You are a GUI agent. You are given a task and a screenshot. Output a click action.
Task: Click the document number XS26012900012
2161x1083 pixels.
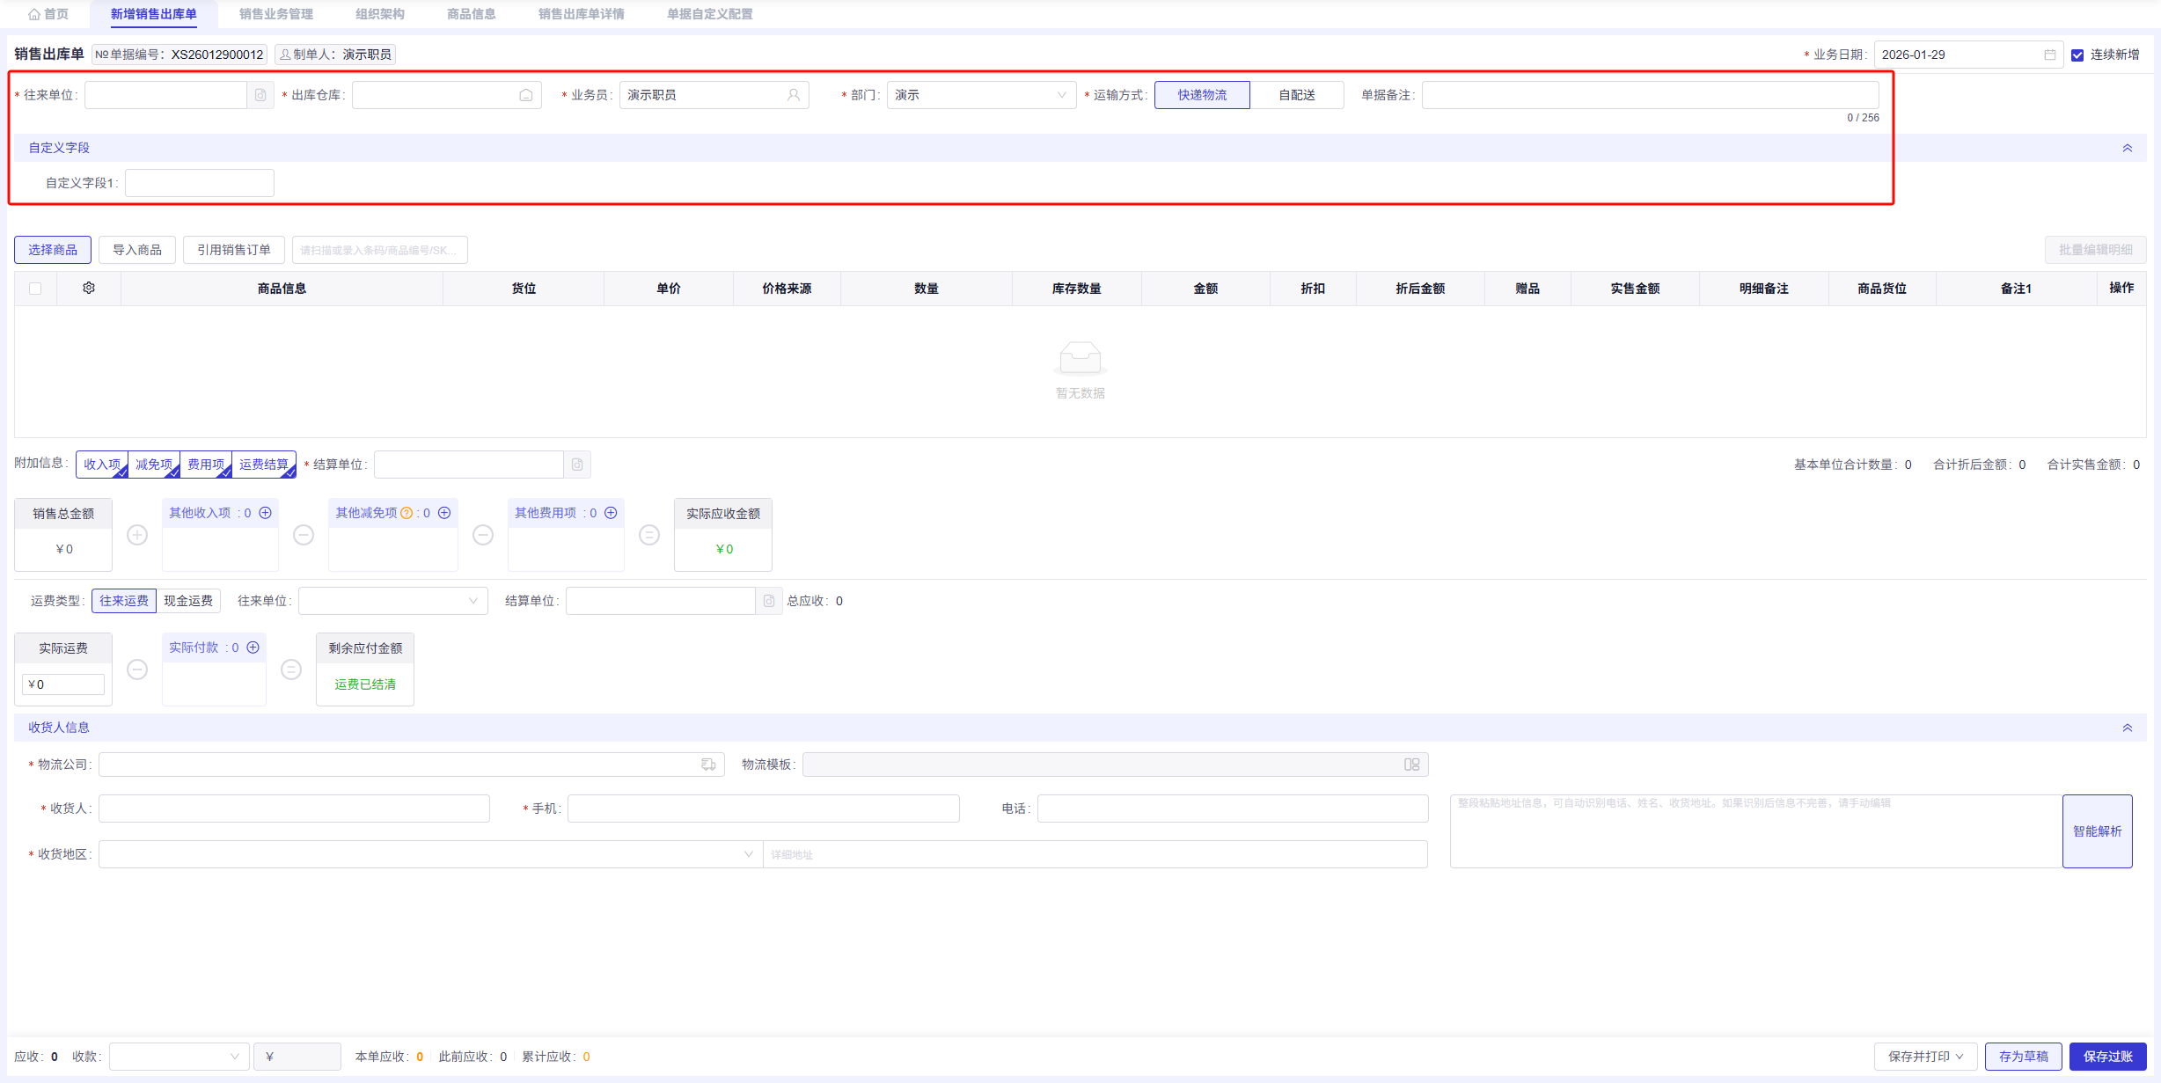(x=217, y=55)
